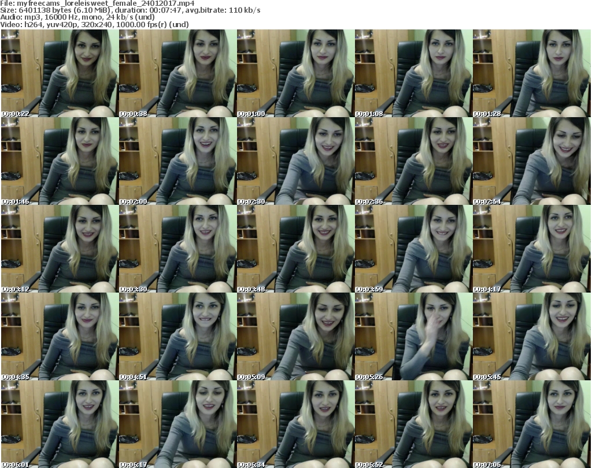Choose the thumbnail marked 00:07:06
The width and height of the screenshot is (592, 468).
click(531, 424)
